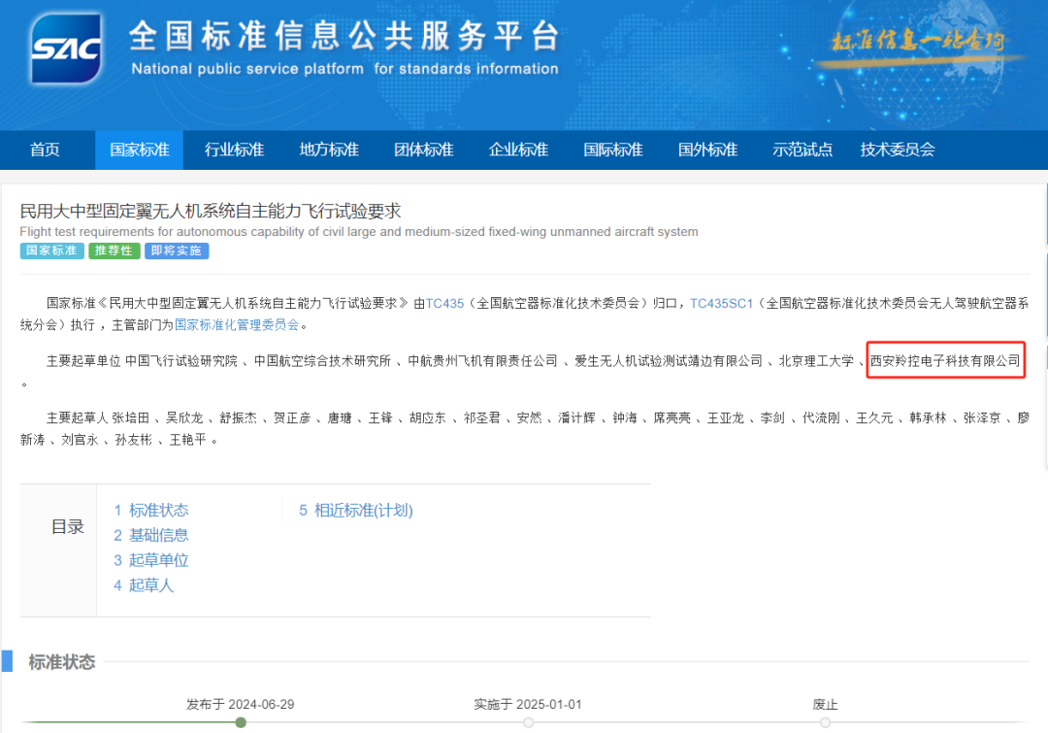Viewport: 1048px width, 733px height.
Task: Click the 发布于 2024-06-29 timeline marker
Action: (x=241, y=721)
